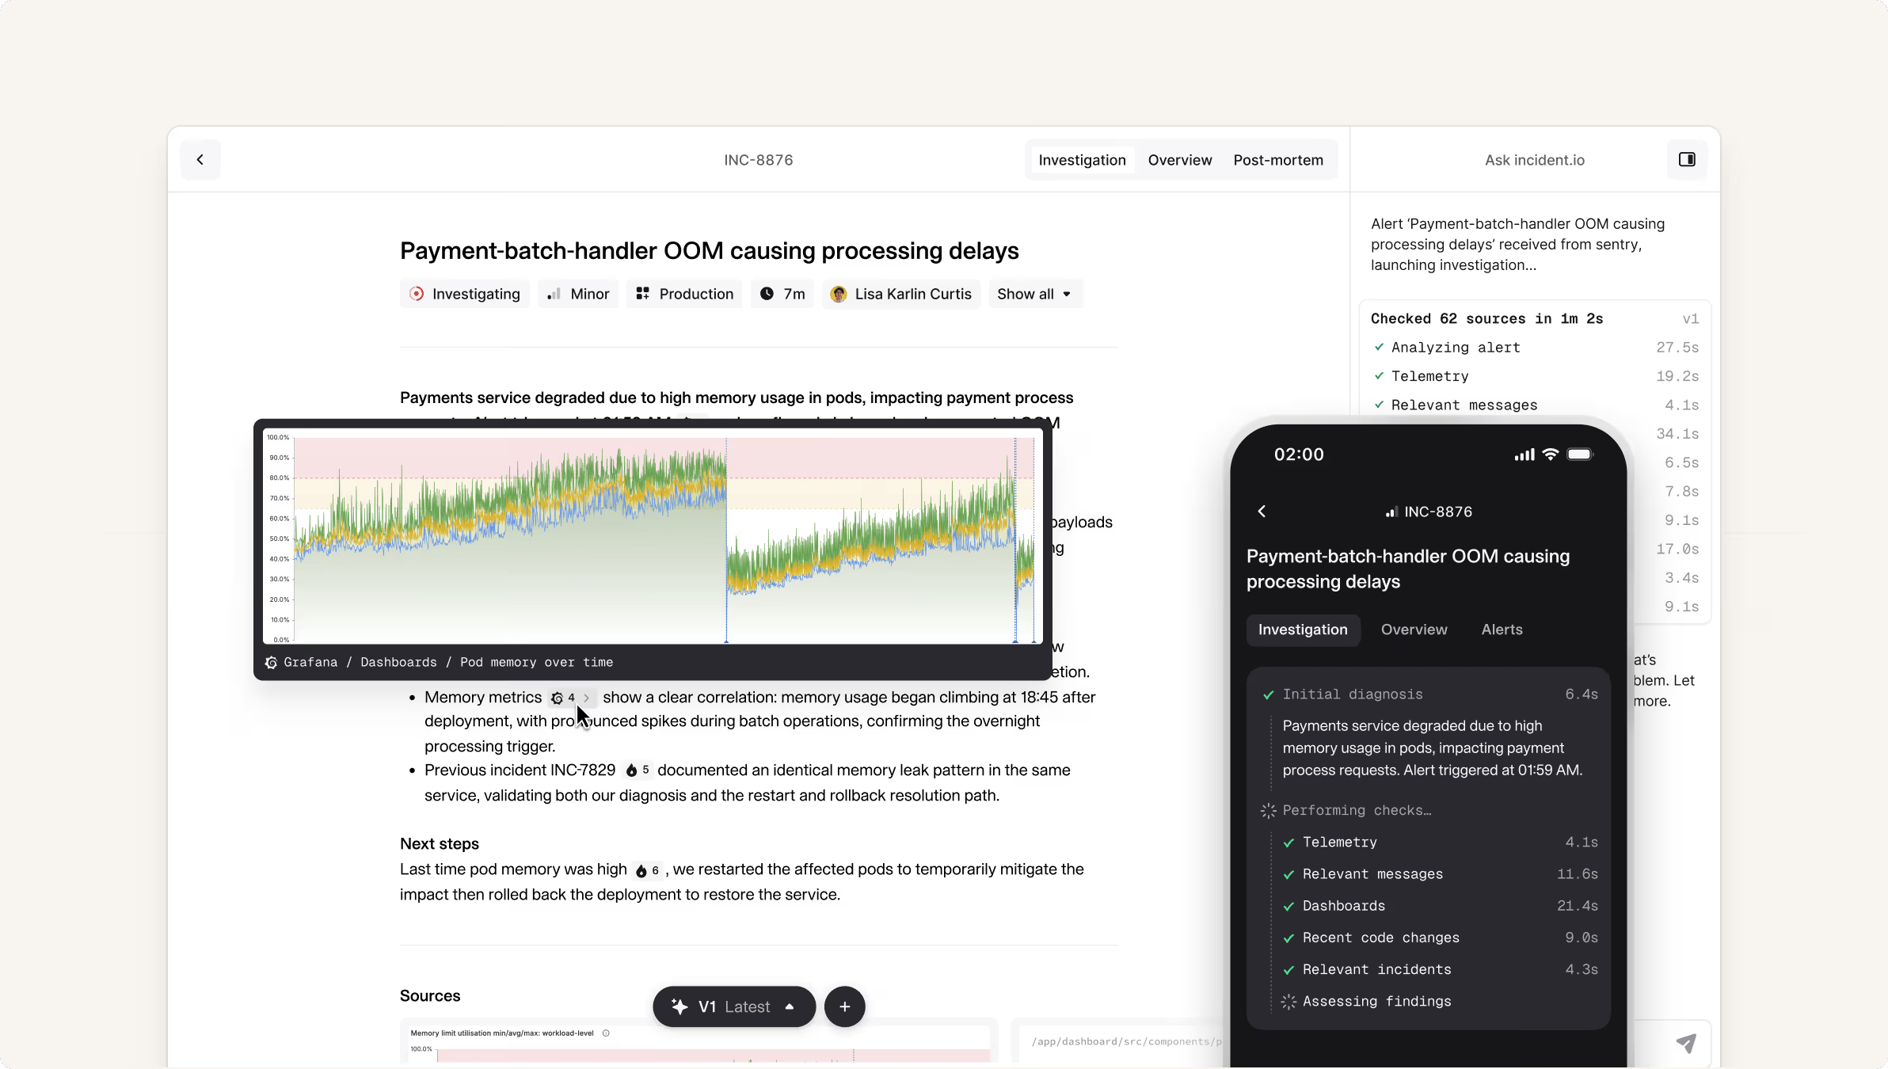The image size is (1888, 1069).
Task: Click the clock icon on the 7m badge
Action: (x=767, y=294)
